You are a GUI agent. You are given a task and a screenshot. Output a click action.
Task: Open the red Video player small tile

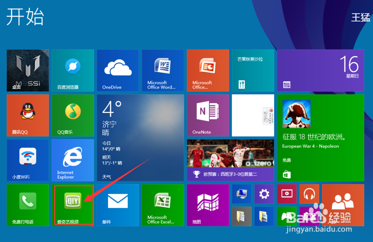click(286, 194)
